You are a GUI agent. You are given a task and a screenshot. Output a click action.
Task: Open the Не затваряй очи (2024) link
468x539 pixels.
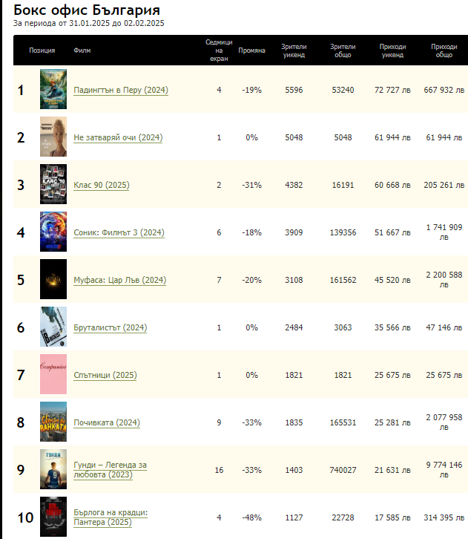tap(118, 138)
